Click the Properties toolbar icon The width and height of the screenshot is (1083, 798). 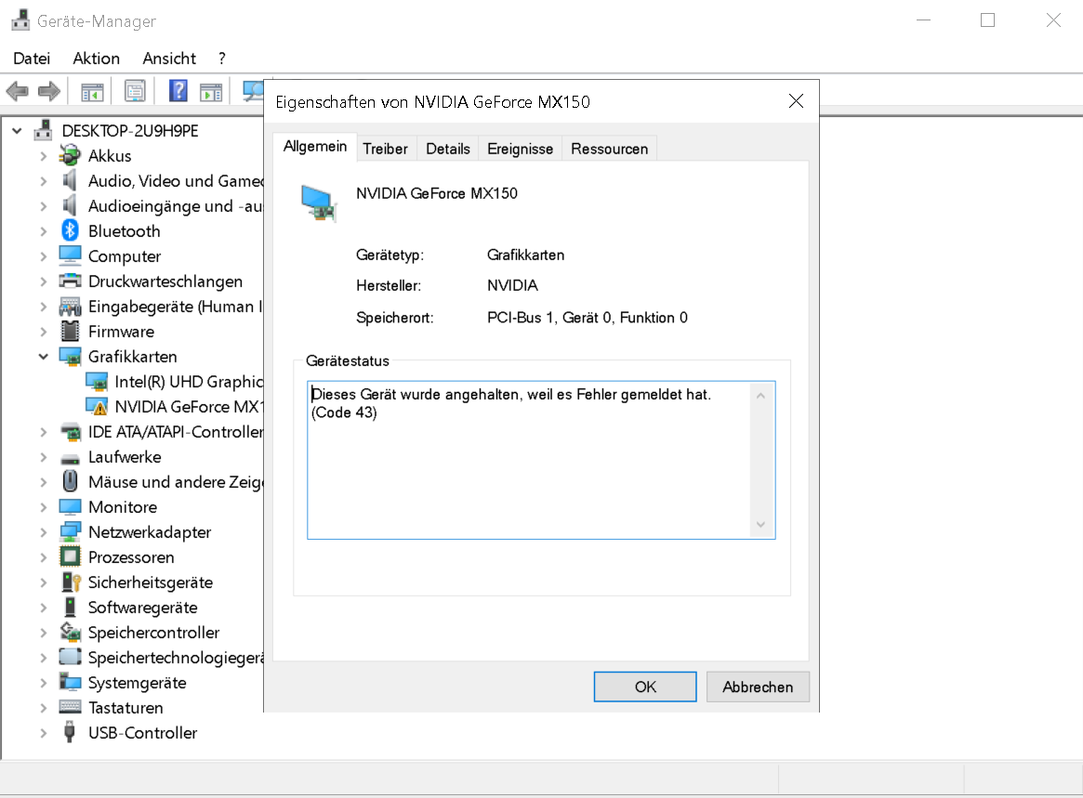pyautogui.click(x=135, y=91)
